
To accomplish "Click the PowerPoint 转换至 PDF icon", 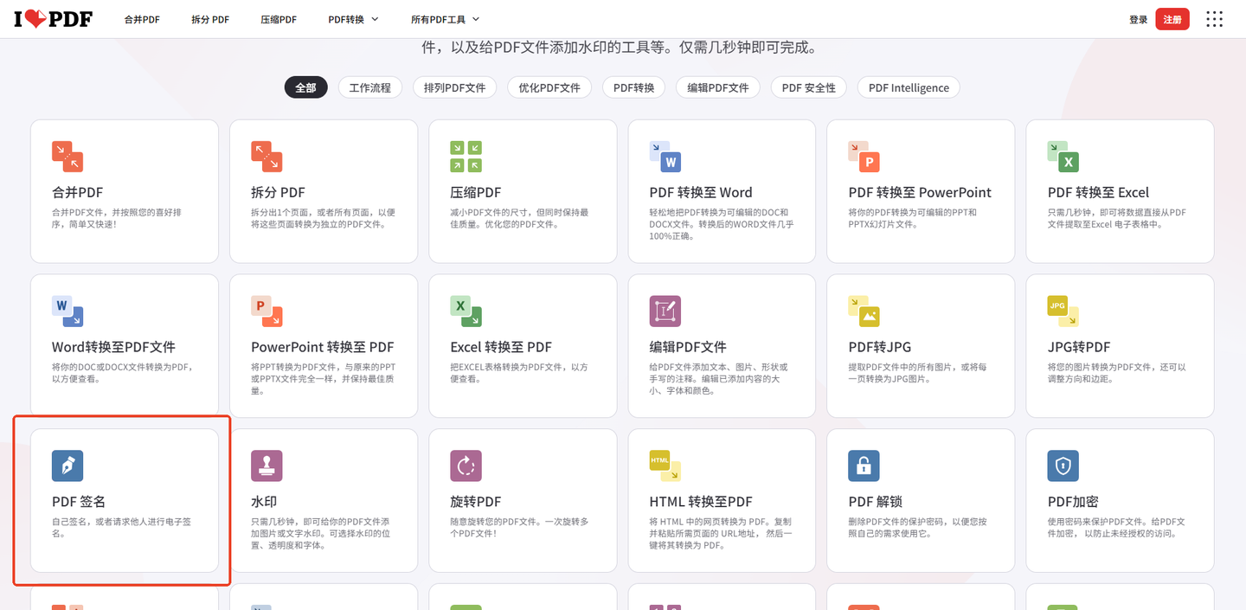I will (267, 311).
